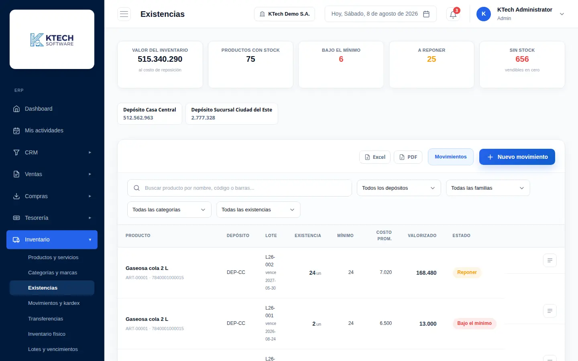The width and height of the screenshot is (578, 361).
Task: Click the Sin stock summary card
Action: tap(522, 65)
